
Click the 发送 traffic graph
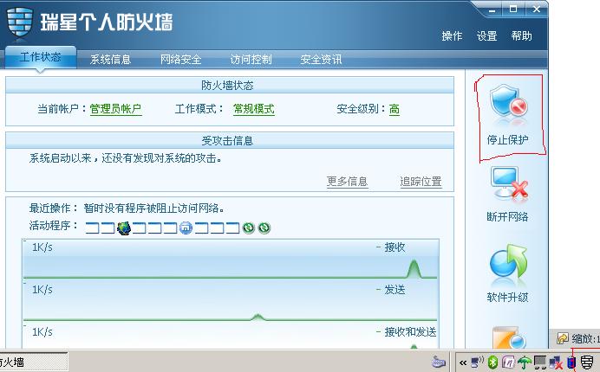pos(231,301)
